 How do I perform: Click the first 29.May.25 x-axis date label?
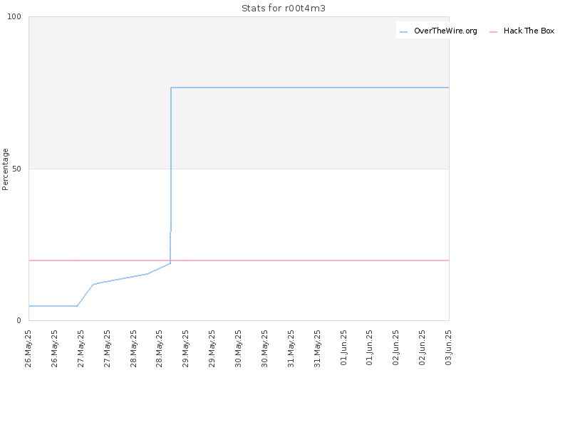[185, 348]
